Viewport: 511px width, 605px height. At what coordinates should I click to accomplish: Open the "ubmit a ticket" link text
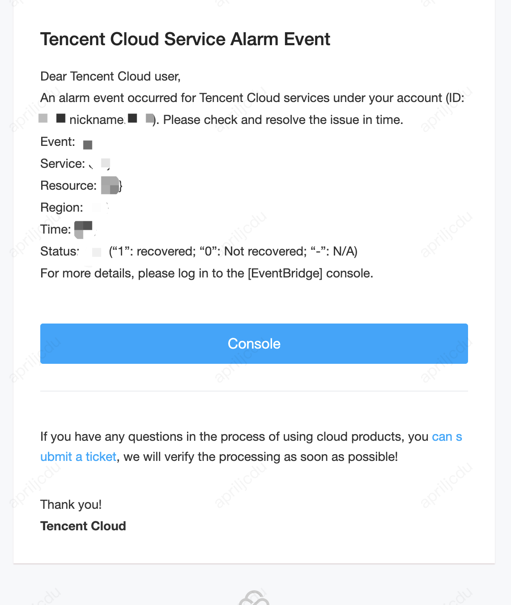point(78,456)
